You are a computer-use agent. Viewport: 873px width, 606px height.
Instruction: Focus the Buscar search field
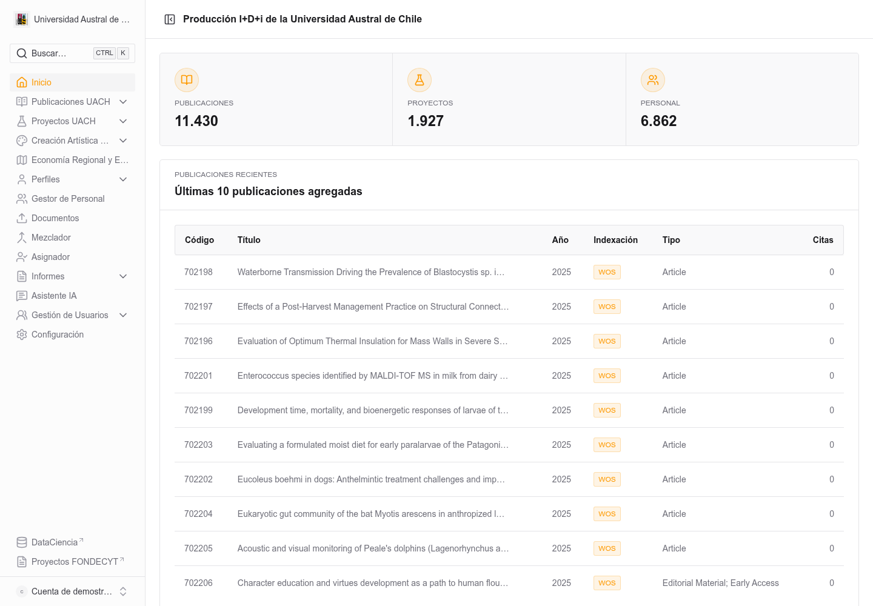click(72, 53)
